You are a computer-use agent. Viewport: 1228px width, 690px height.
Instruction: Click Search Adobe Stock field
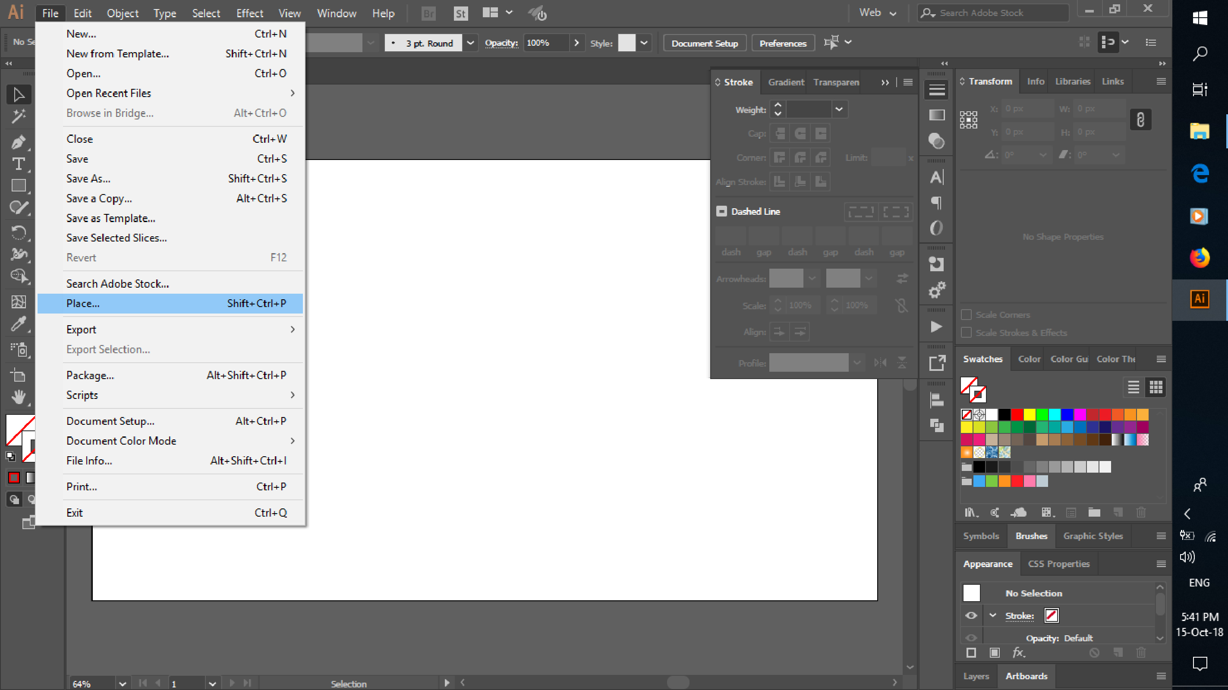pyautogui.click(x=993, y=13)
